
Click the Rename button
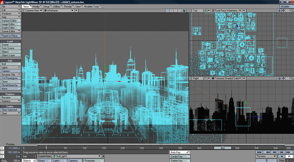coord(10,97)
